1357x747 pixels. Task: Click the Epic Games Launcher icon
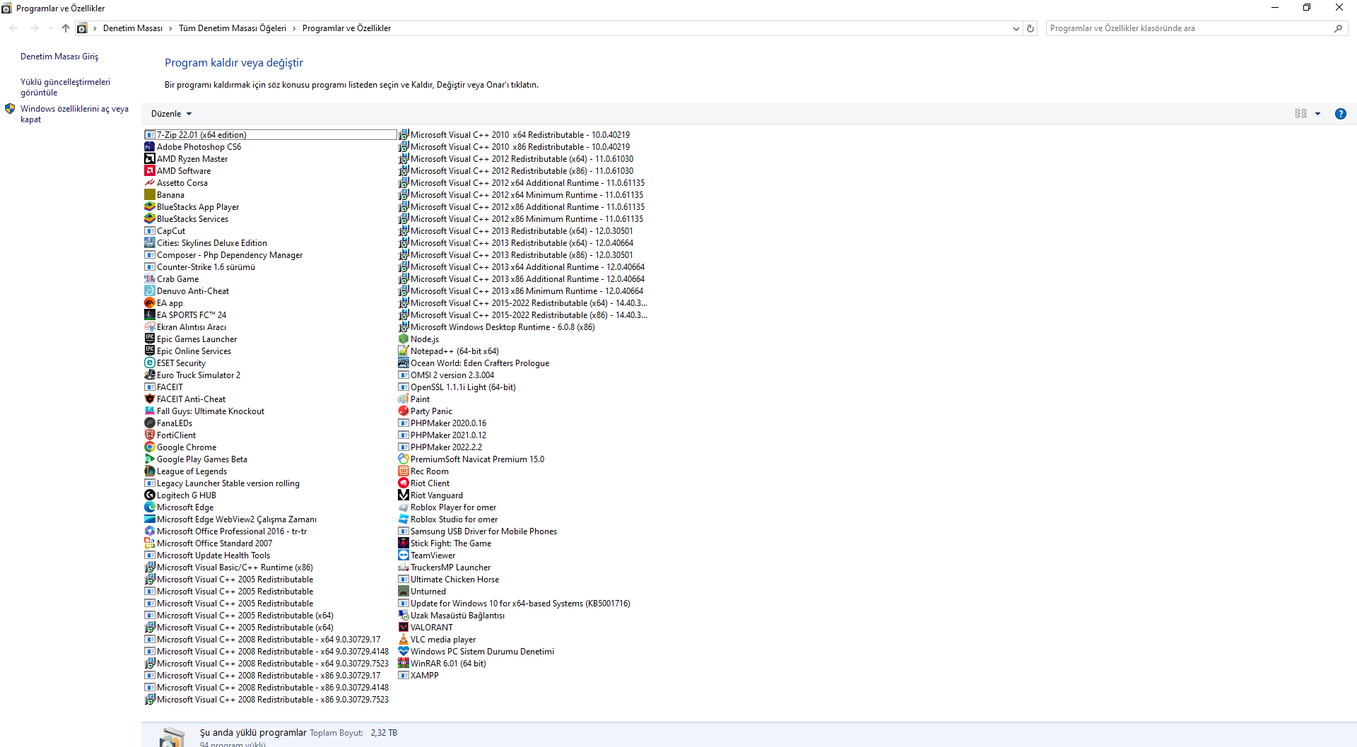coord(150,339)
